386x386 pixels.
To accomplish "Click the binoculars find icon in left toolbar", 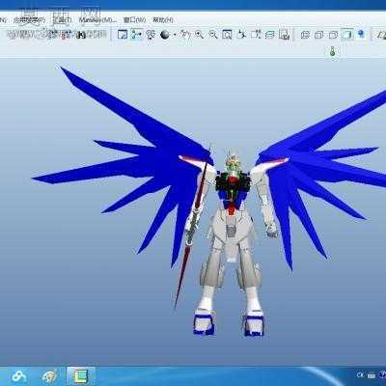I will coord(81,35).
